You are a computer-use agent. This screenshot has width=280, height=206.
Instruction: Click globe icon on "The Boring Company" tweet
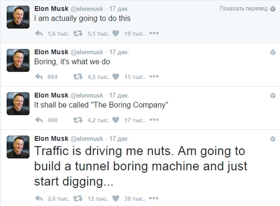(273, 95)
